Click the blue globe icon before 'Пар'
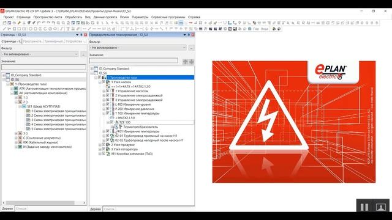The width and height of the screenshot is (392, 220). pos(249,29)
